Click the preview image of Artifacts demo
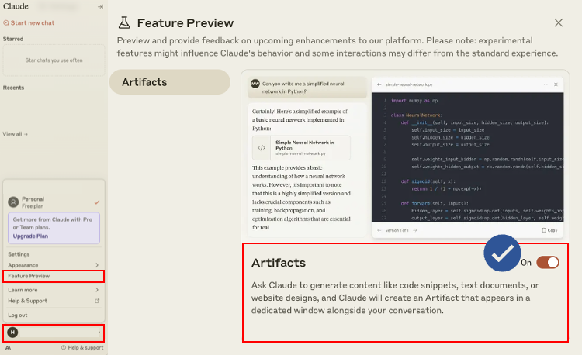The height and width of the screenshot is (355, 582). pos(405,156)
